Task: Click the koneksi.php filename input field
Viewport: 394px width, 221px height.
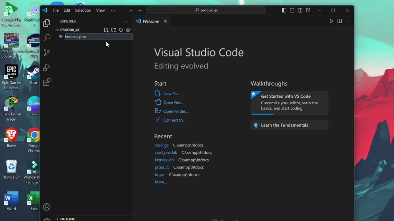Action: [x=98, y=37]
